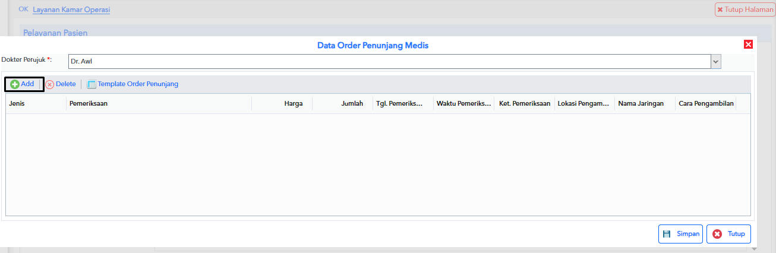Screen dimensions: 776x253
Task: Close dialog with red X icon
Action: (748, 45)
